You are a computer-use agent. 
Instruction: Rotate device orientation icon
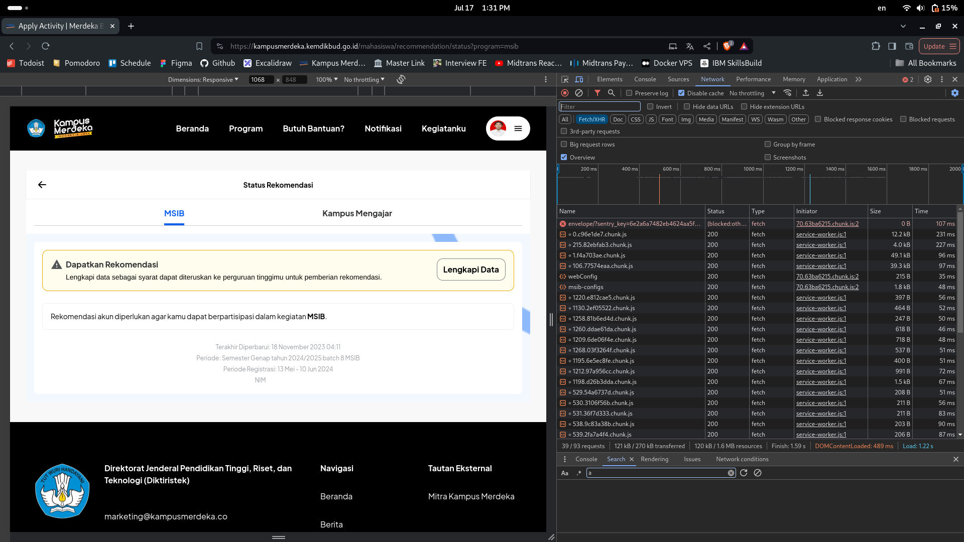(x=401, y=79)
